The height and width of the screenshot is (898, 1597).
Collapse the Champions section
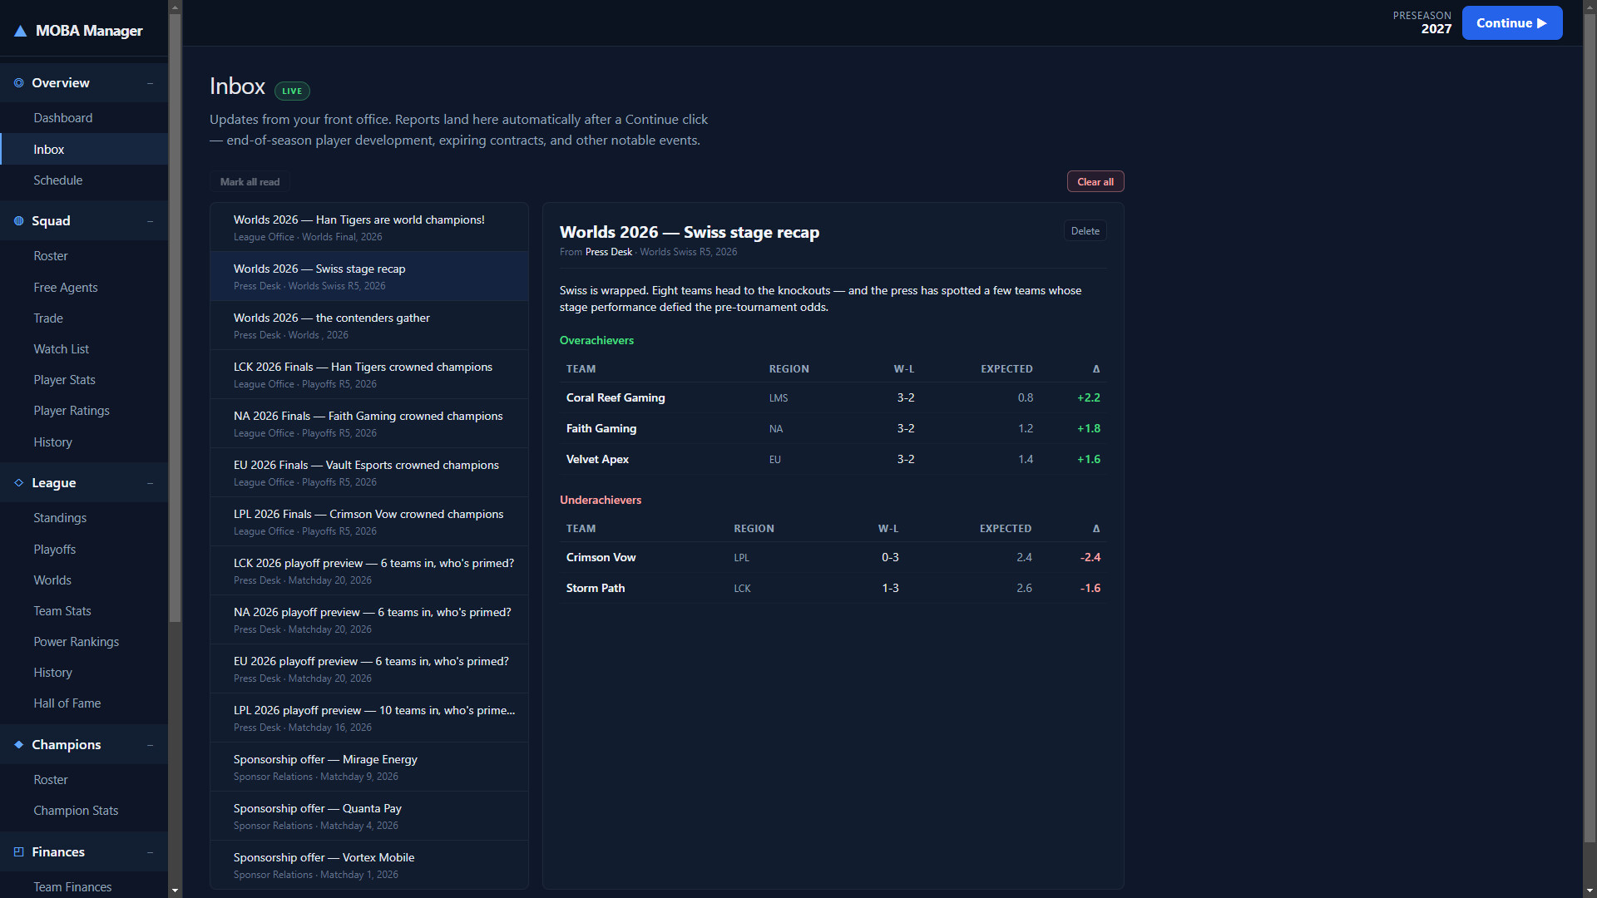tap(150, 745)
